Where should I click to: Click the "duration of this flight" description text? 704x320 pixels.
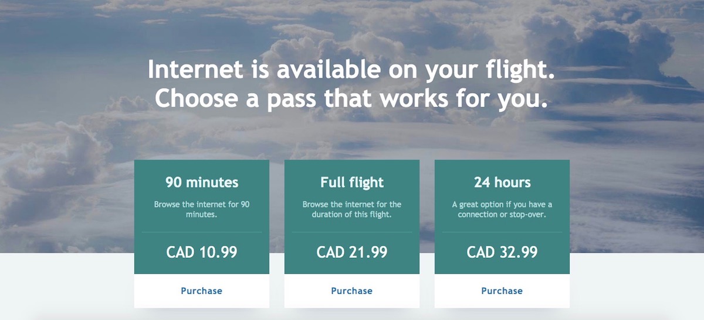click(352, 215)
